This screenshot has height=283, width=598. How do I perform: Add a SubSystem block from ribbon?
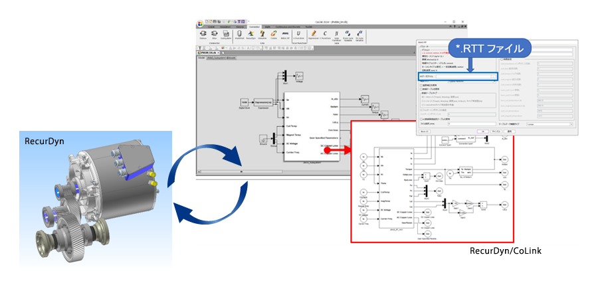tap(226, 35)
